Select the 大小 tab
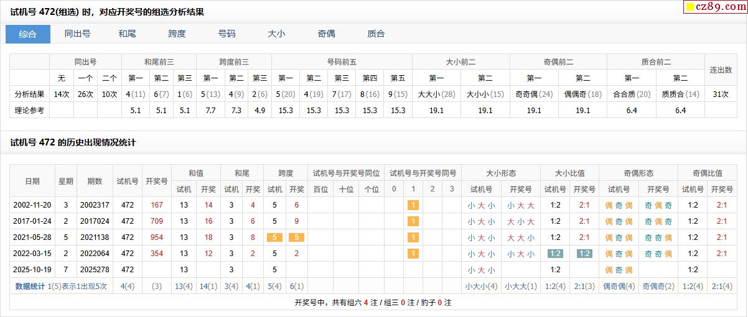This screenshot has width=748, height=317. [277, 34]
